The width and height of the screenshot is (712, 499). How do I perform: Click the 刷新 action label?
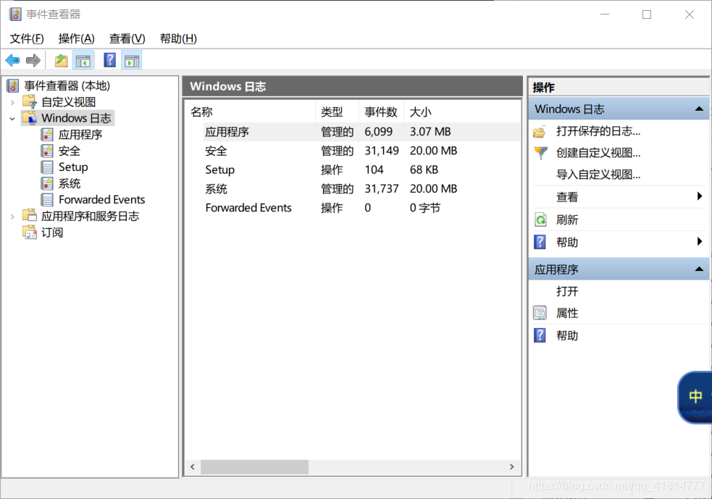567,219
